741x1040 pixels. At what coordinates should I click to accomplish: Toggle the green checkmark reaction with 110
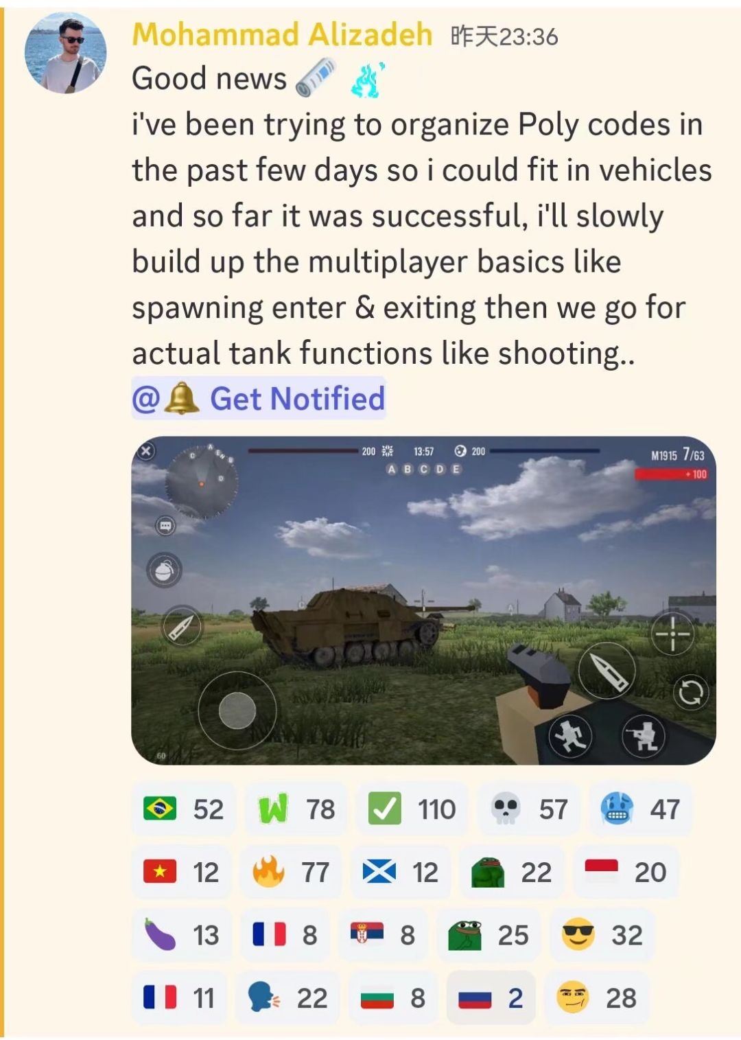412,809
